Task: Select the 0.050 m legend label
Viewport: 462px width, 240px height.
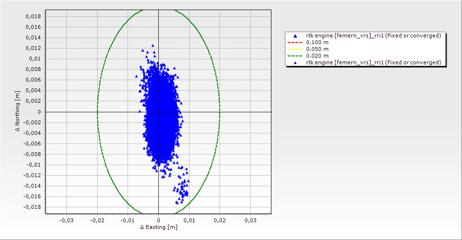Action: 318,49
